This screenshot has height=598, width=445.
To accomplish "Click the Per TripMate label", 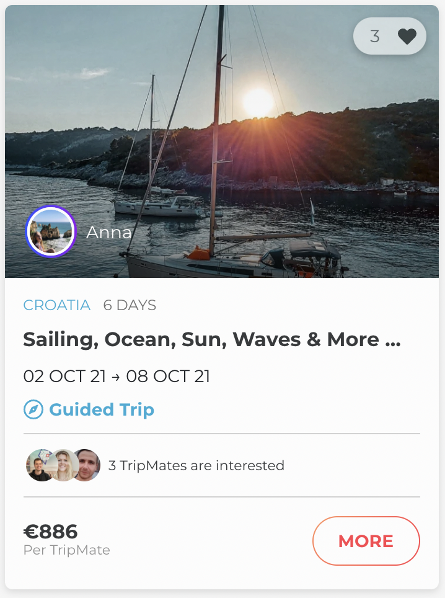I will (66, 550).
